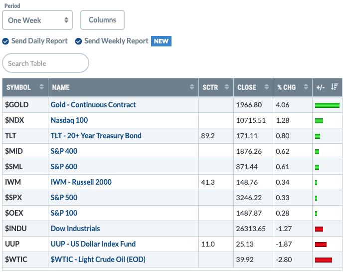Viewport: 345px width, 273px height.
Task: Click the $INDU symbol cell
Action: tap(25, 229)
